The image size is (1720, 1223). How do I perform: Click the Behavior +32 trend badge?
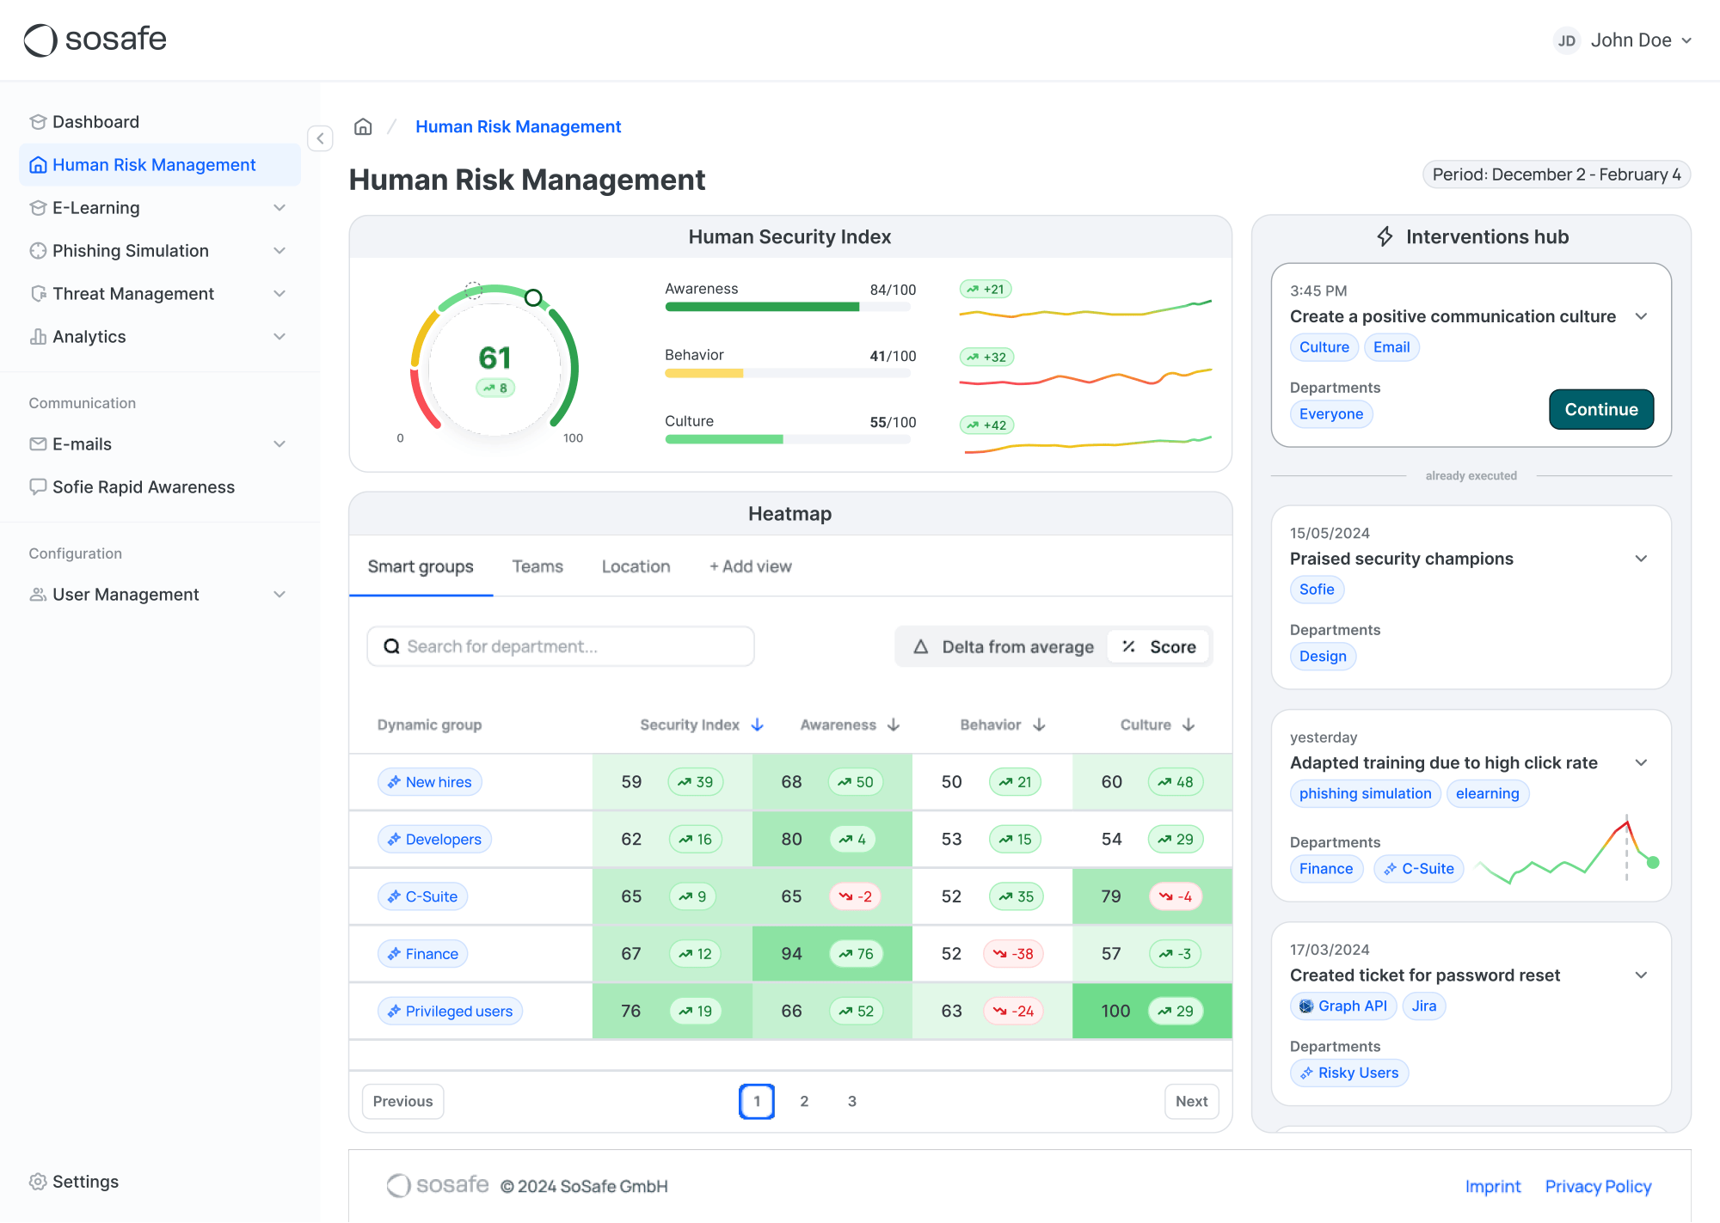coord(986,358)
